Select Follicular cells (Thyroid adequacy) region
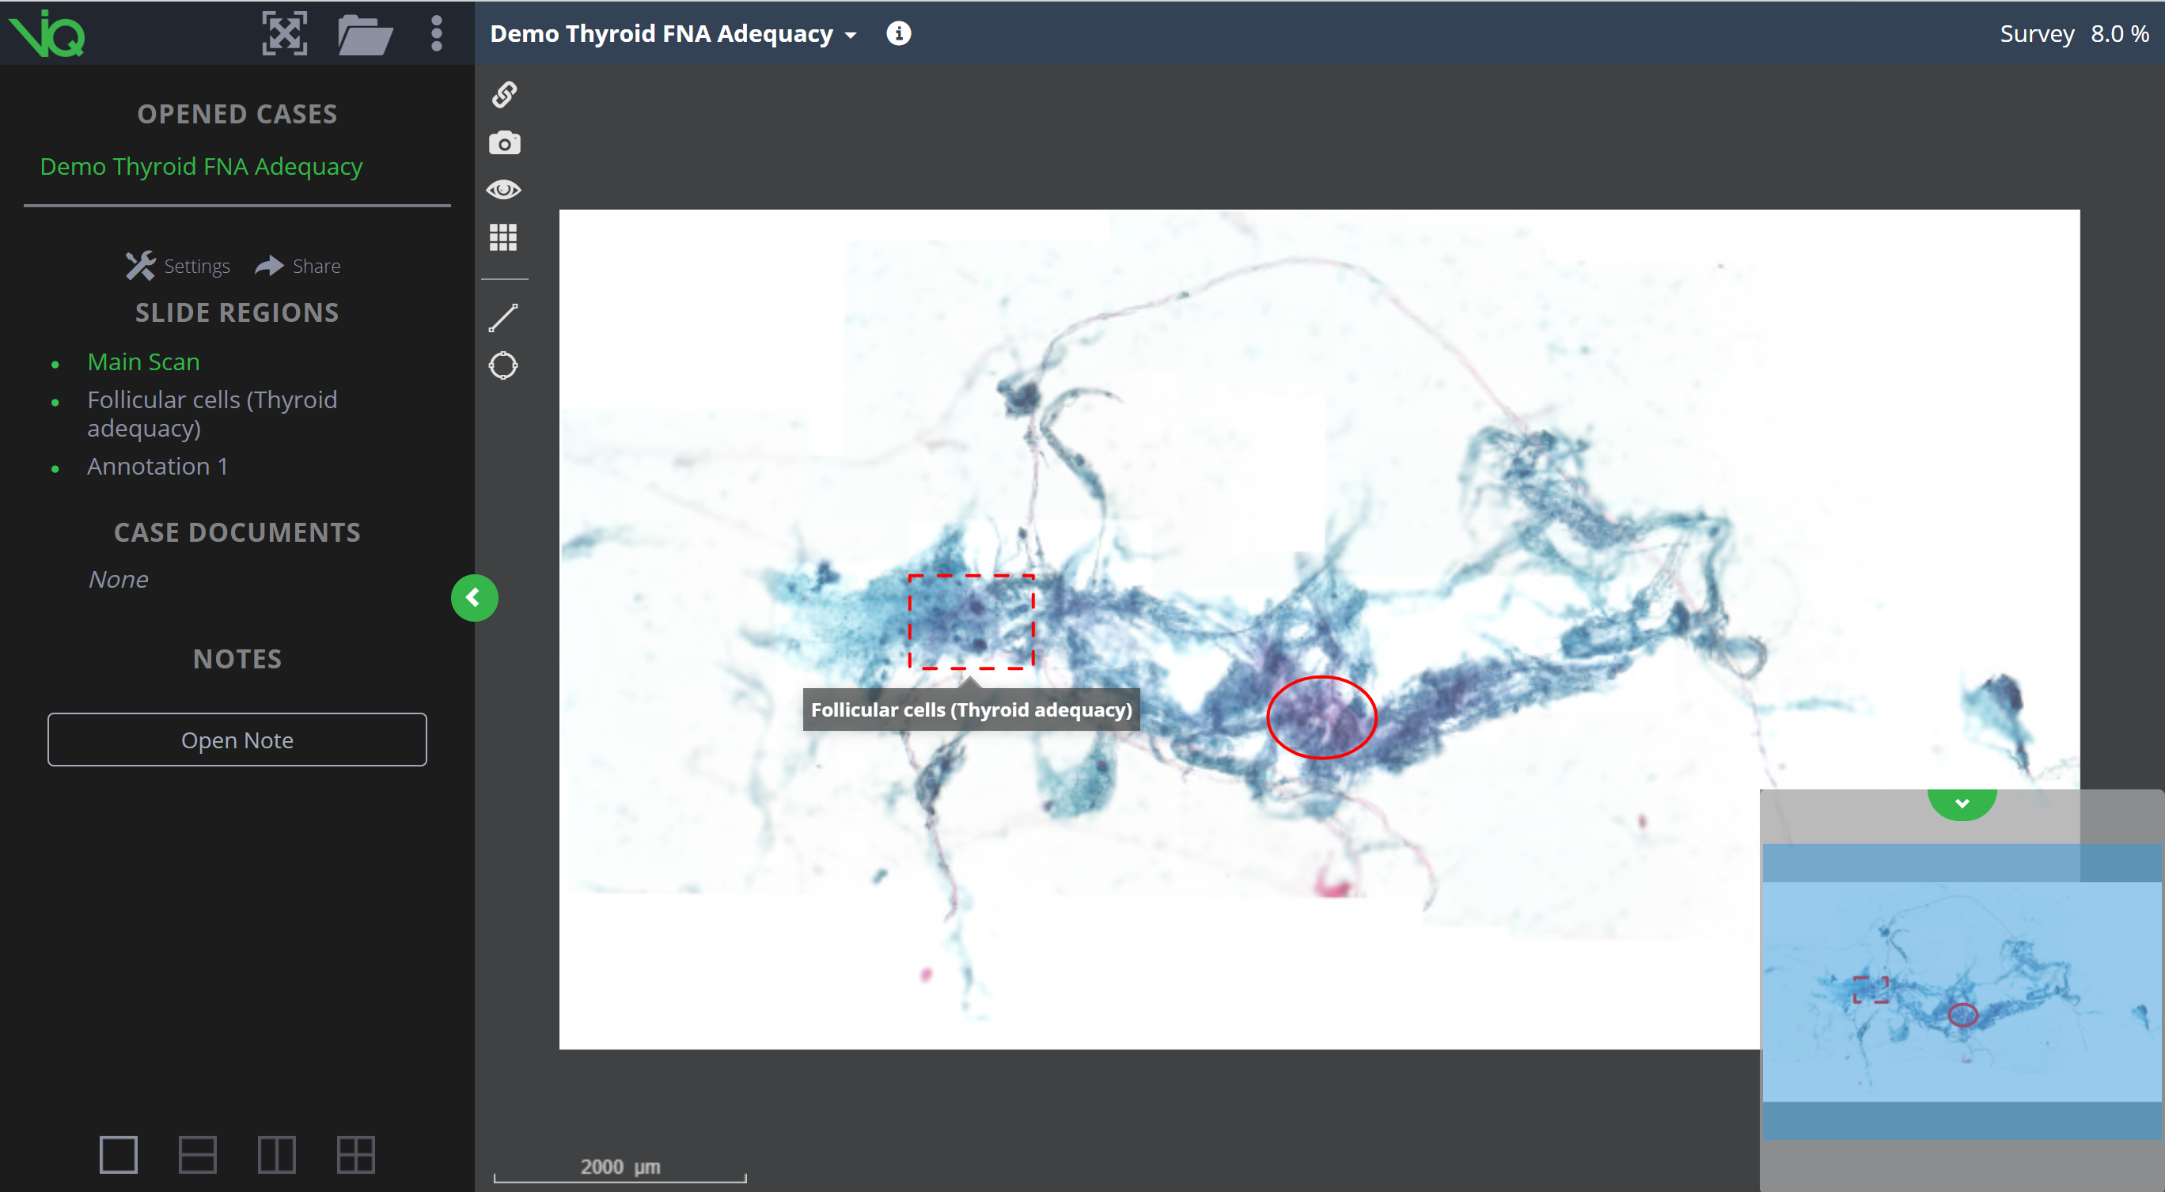Viewport: 2165px width, 1192px height. point(212,414)
